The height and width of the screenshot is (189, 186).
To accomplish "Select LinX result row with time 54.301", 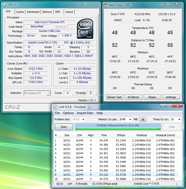I will tap(116, 153).
